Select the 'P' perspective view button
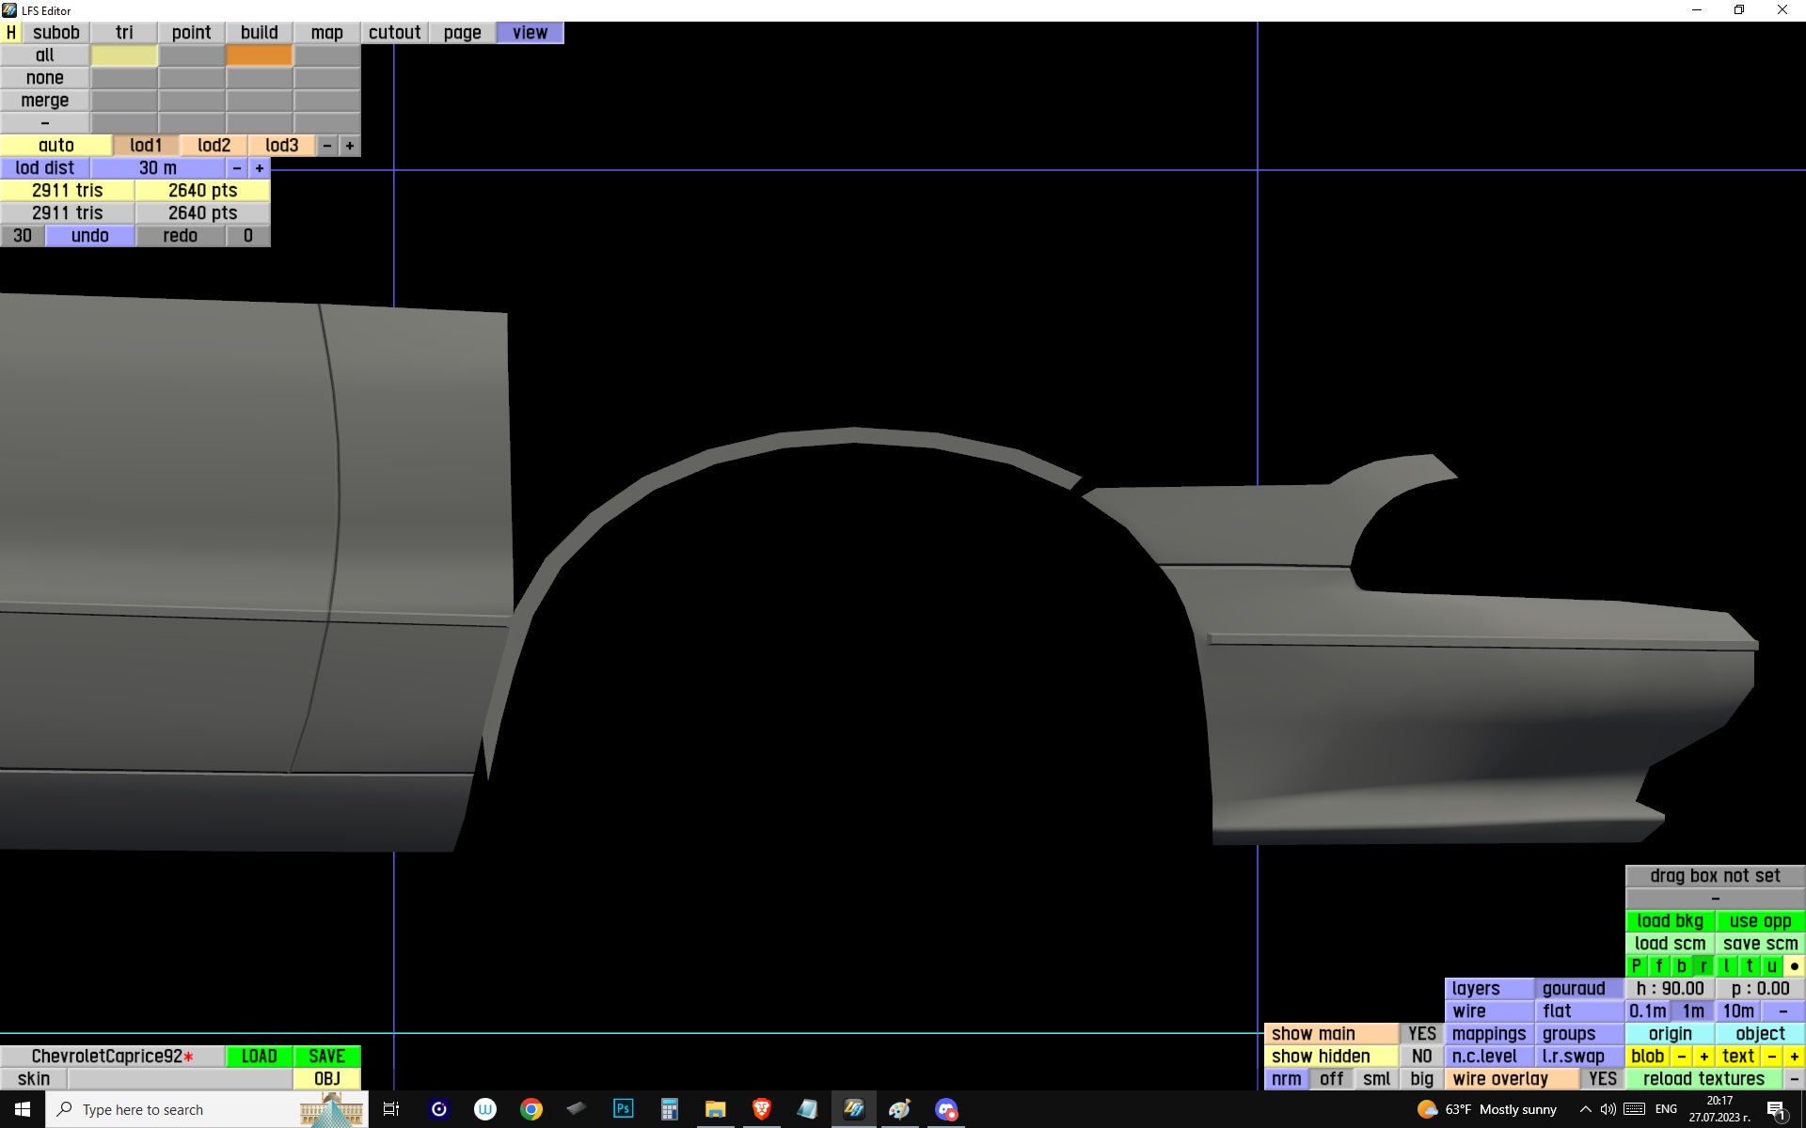The height and width of the screenshot is (1128, 1806). pos(1636,966)
